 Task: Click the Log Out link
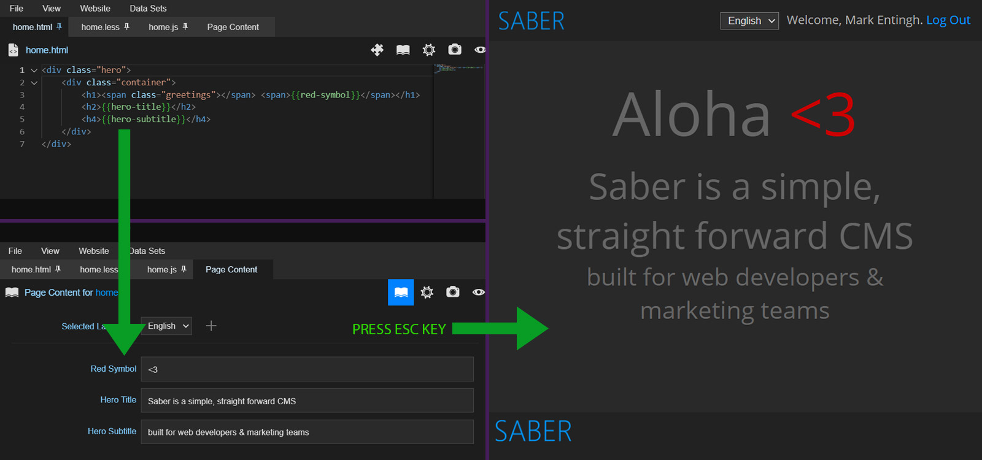coord(948,20)
